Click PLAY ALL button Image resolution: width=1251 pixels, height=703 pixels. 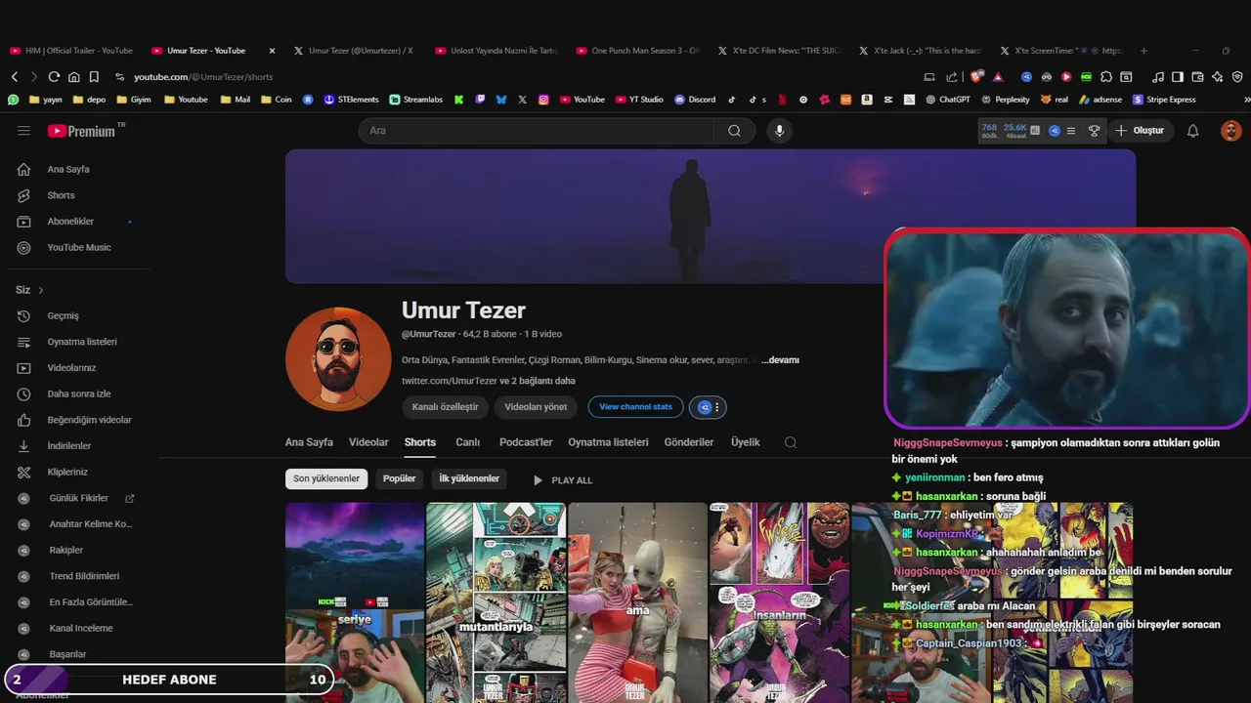coord(563,480)
